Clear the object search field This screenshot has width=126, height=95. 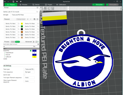(x=38, y=44)
